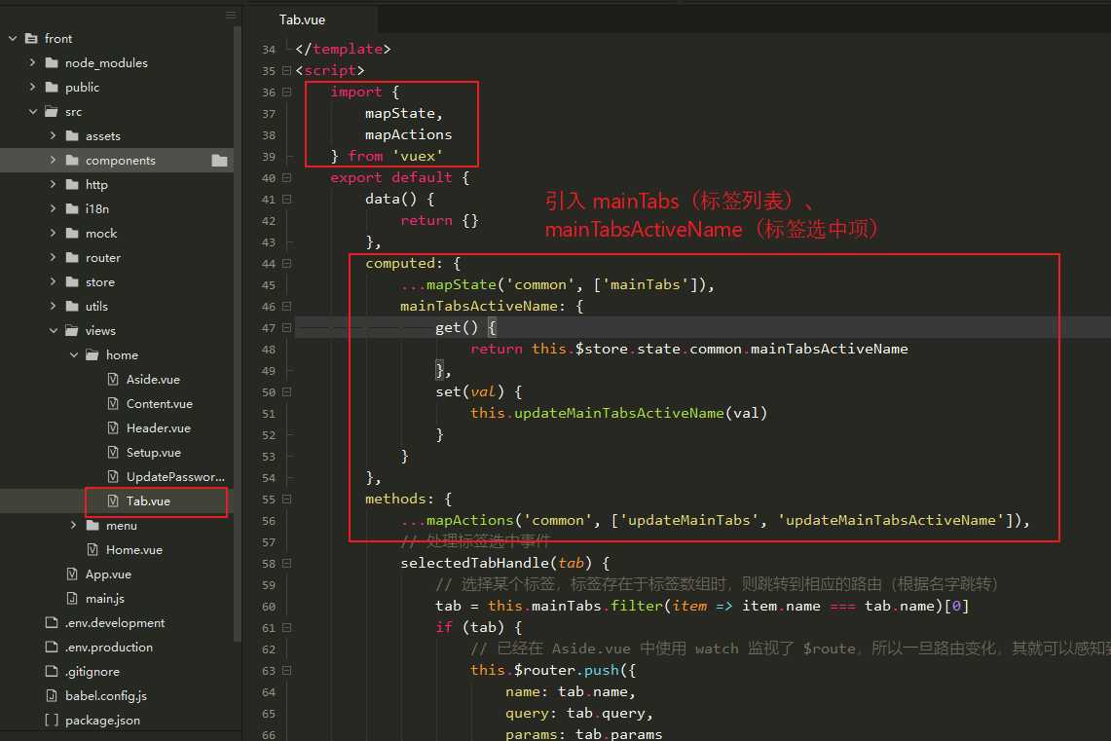Fold the set(val) block at line 50
This screenshot has height=741, width=1111.
(x=286, y=391)
